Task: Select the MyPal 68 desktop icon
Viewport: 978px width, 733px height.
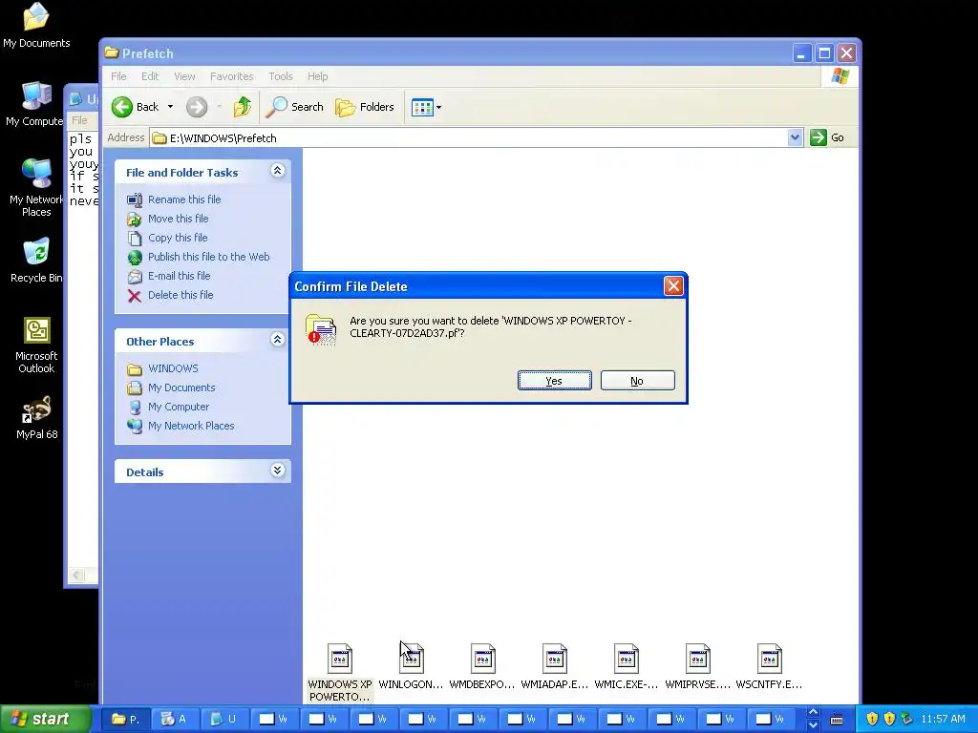Action: tap(36, 408)
